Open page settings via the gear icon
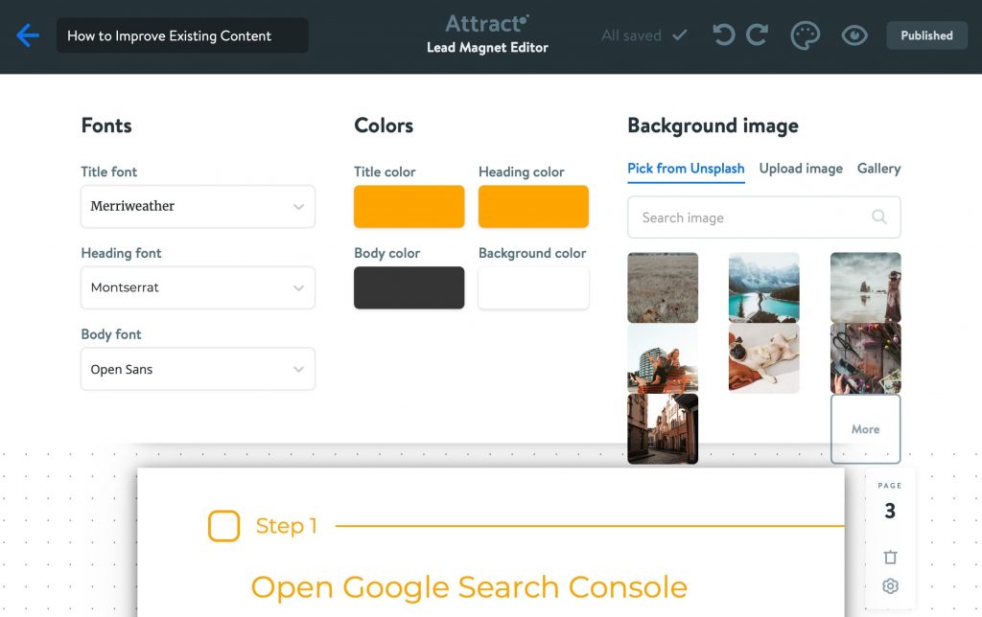This screenshot has width=982, height=617. (x=890, y=586)
